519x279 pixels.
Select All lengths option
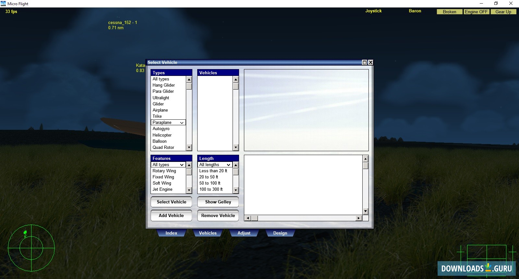tap(215, 165)
